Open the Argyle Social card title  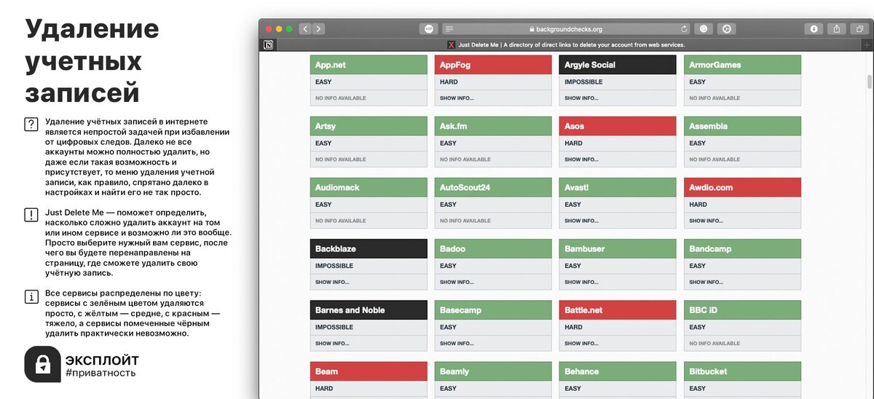click(x=618, y=65)
